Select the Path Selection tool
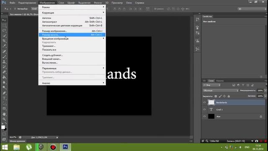This screenshot has height=151, width=268. click(x=4, y=104)
